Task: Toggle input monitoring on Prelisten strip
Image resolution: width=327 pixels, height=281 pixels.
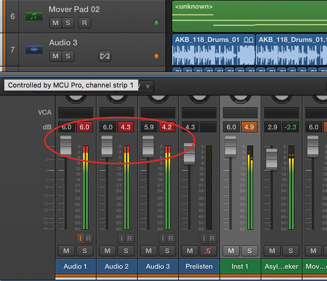Action: [204, 238]
